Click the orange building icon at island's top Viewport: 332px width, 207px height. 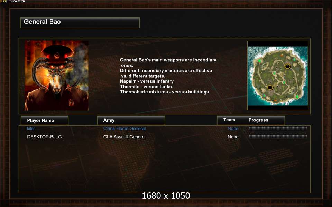click(x=282, y=55)
